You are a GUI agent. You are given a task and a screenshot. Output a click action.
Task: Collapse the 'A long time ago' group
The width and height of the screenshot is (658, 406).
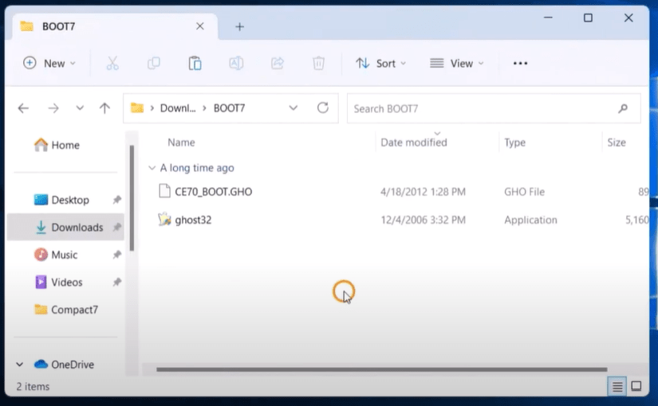click(x=152, y=168)
